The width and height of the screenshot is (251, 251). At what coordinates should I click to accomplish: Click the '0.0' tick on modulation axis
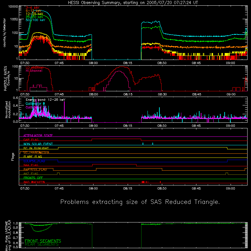pos(15,121)
